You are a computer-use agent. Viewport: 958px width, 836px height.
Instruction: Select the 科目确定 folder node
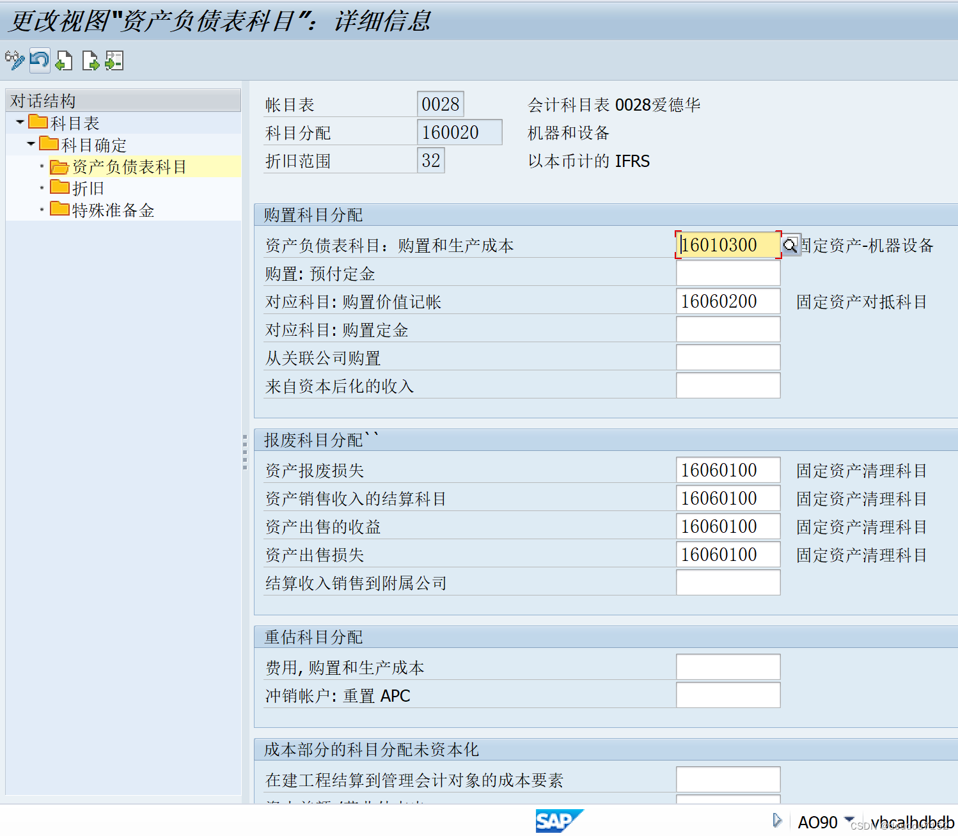tap(82, 145)
